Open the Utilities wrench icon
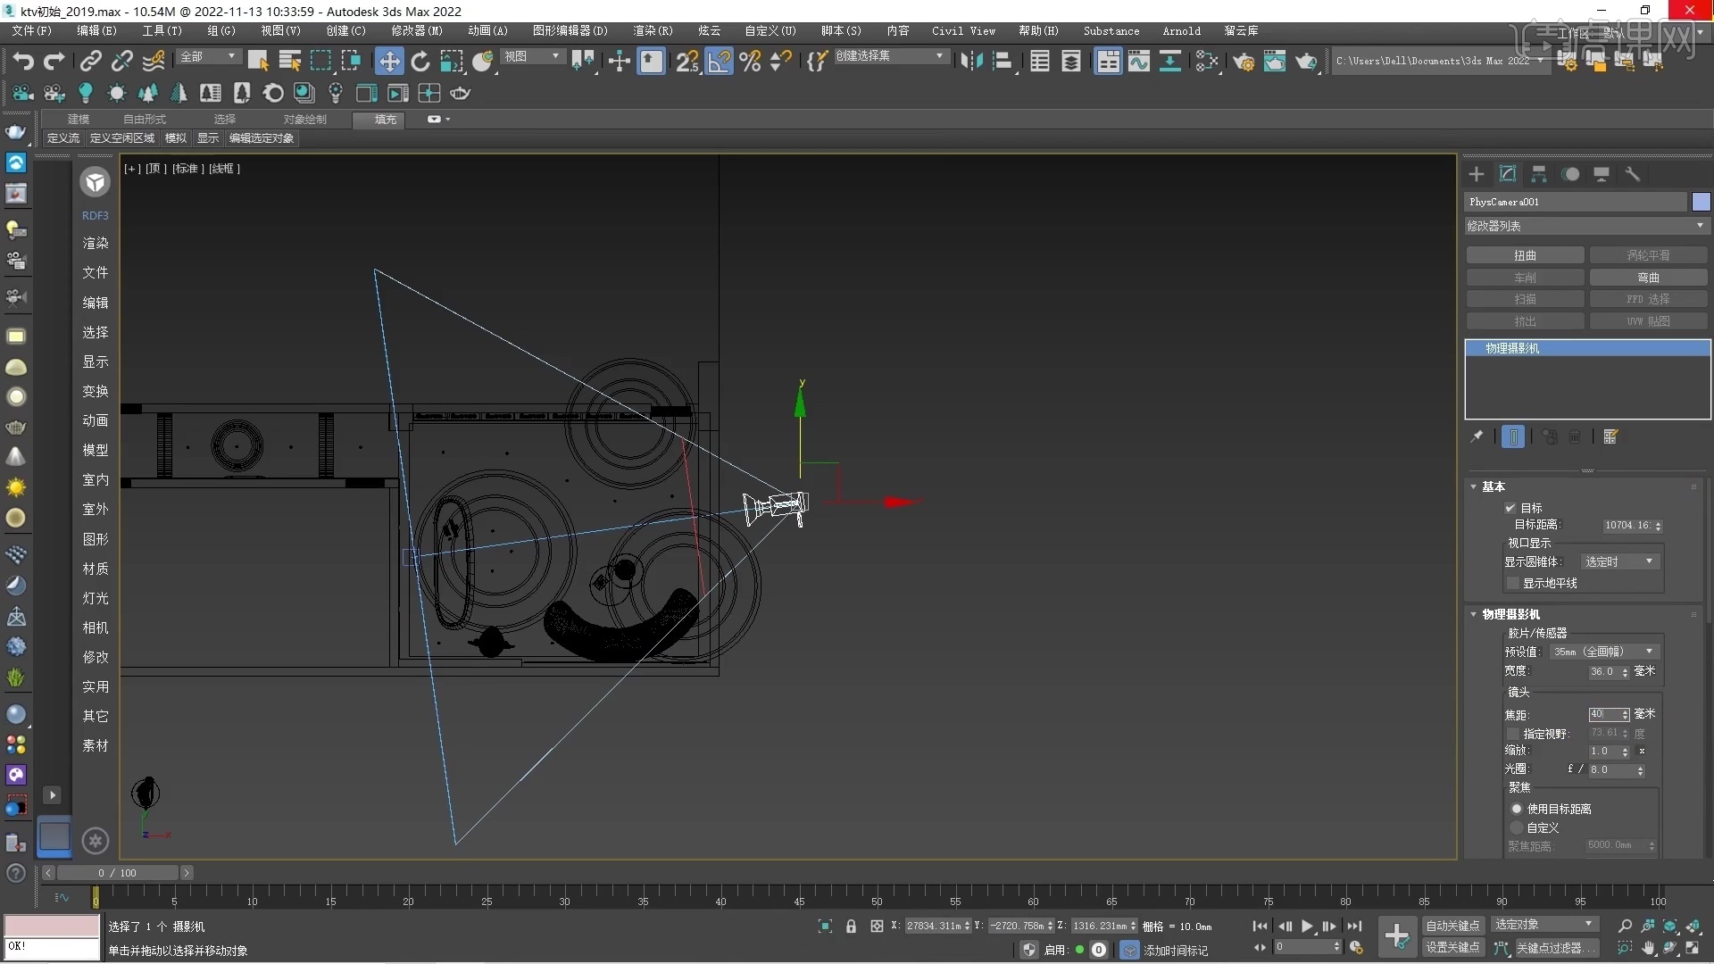 click(1633, 174)
